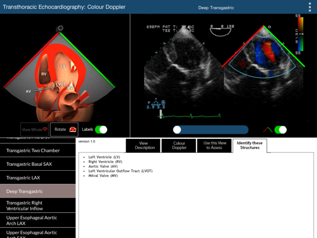
Task: Open the View Description tab
Action: click(x=143, y=146)
